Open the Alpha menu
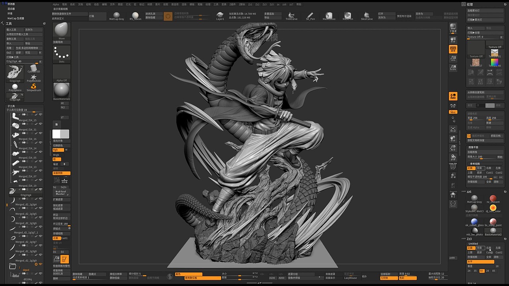 [x=56, y=4]
